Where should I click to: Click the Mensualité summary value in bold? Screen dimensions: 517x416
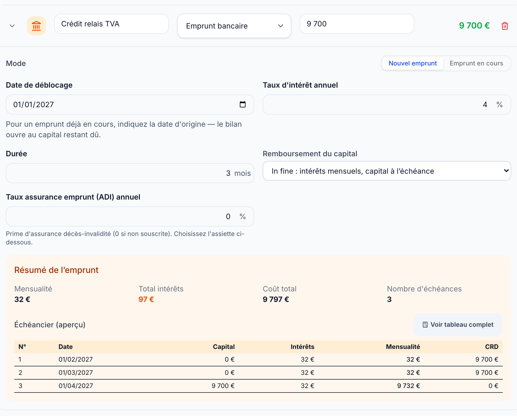[x=22, y=299]
